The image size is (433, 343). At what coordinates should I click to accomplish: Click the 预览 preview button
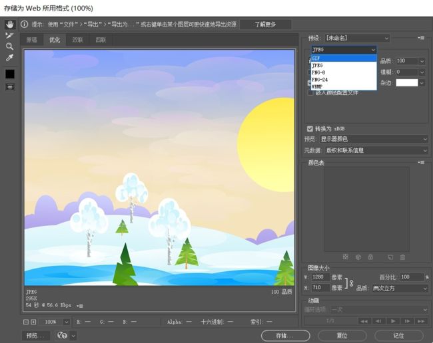[35, 336]
